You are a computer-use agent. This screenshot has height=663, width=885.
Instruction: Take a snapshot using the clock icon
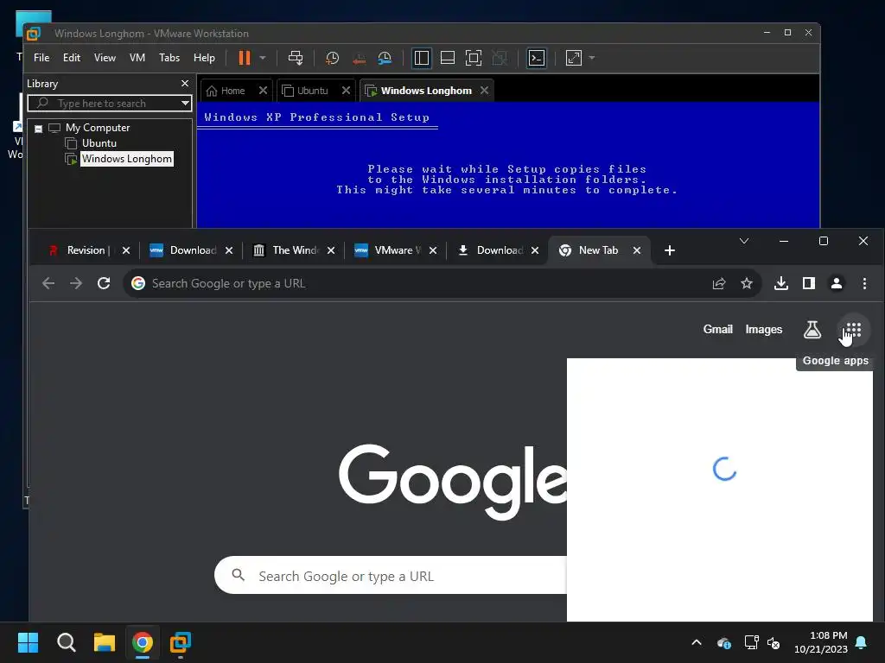tap(333, 58)
